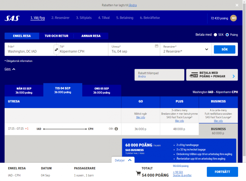
Task: Go to the 3. Sittplats step
Action: coord(84,18)
